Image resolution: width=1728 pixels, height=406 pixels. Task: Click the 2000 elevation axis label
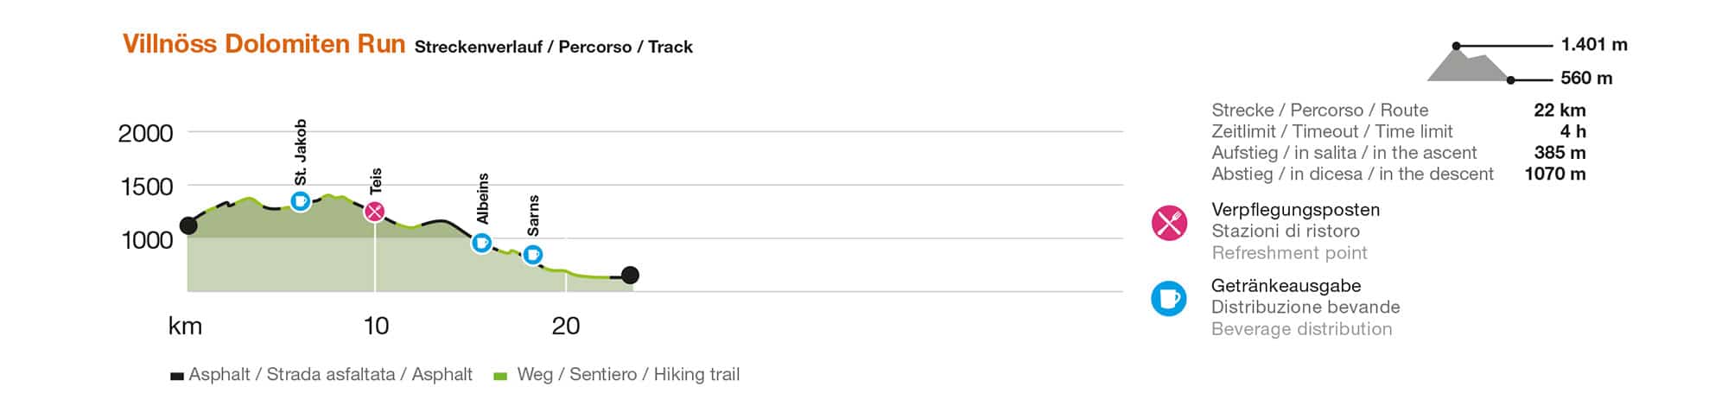[x=145, y=133]
